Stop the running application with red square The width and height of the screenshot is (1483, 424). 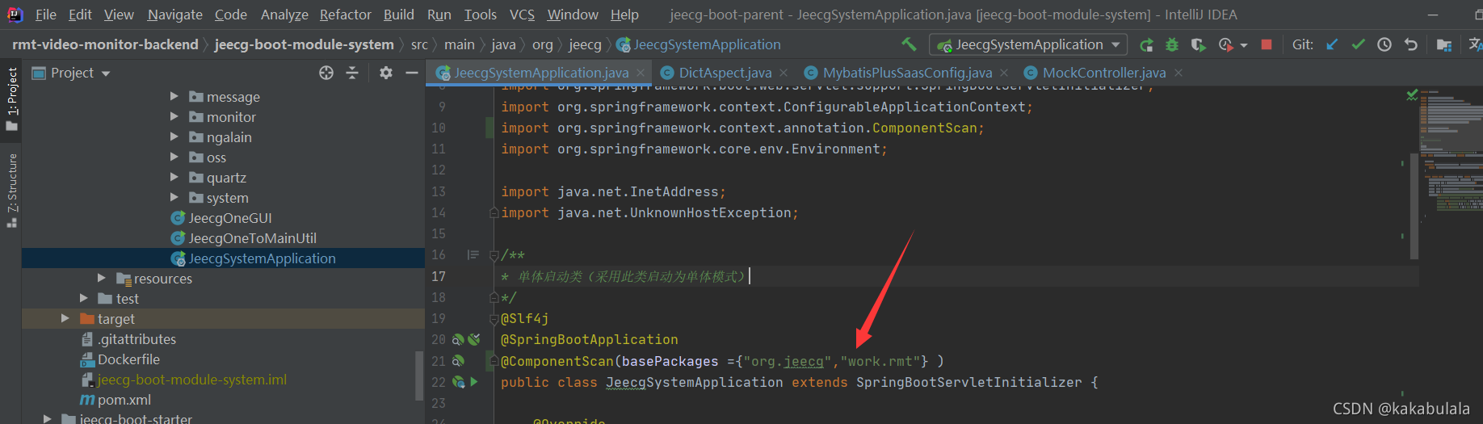click(x=1267, y=44)
